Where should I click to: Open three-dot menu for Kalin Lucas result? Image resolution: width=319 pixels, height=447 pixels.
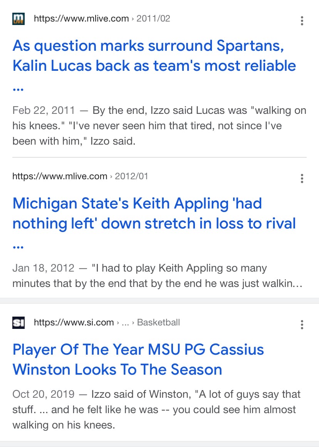coord(302,21)
